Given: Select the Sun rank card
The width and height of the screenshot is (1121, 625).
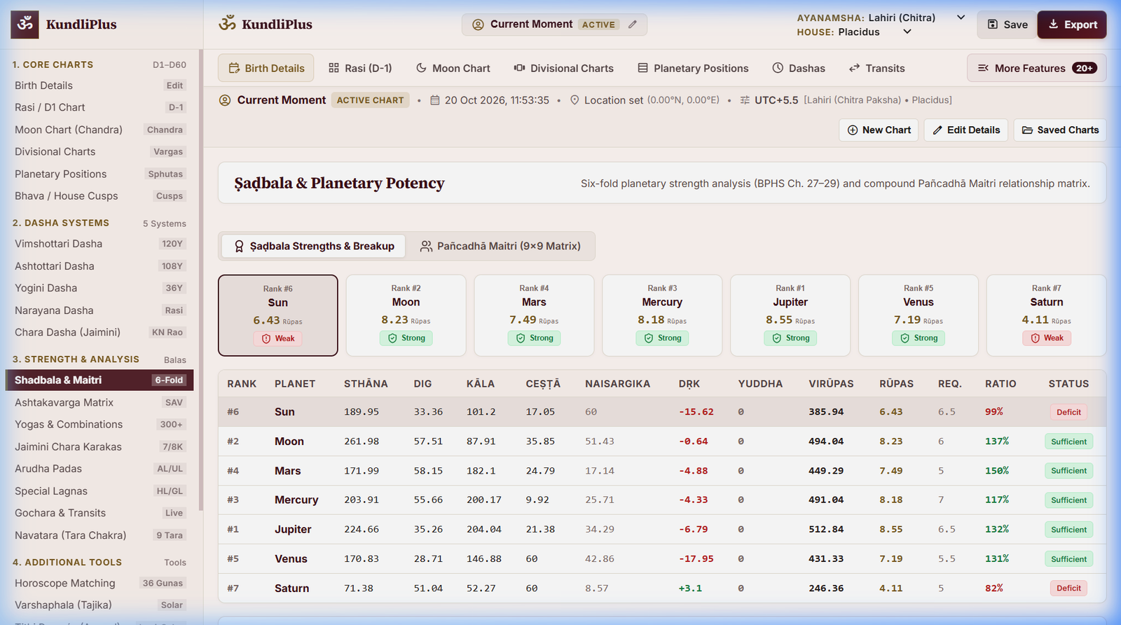Looking at the screenshot, I should pos(278,315).
